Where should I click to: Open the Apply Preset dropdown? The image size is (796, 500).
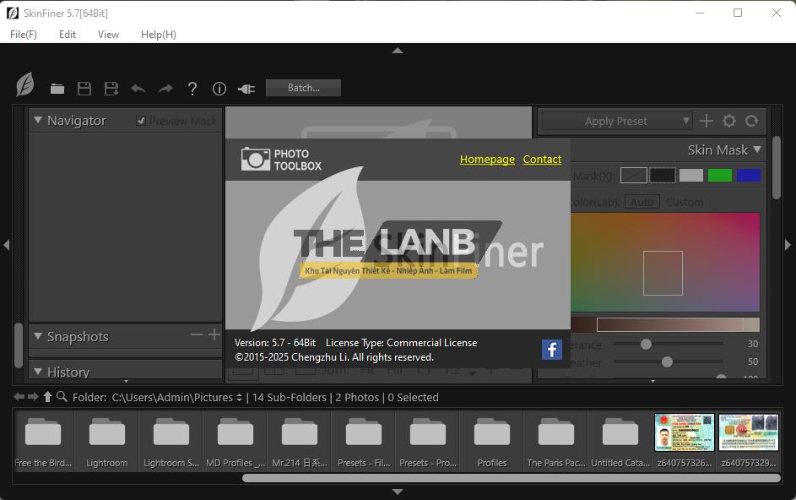(617, 121)
